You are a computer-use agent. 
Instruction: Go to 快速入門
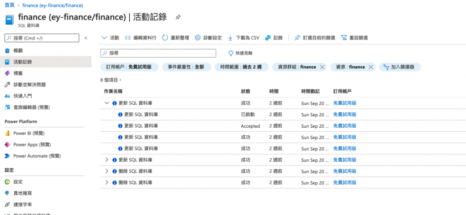(23, 96)
